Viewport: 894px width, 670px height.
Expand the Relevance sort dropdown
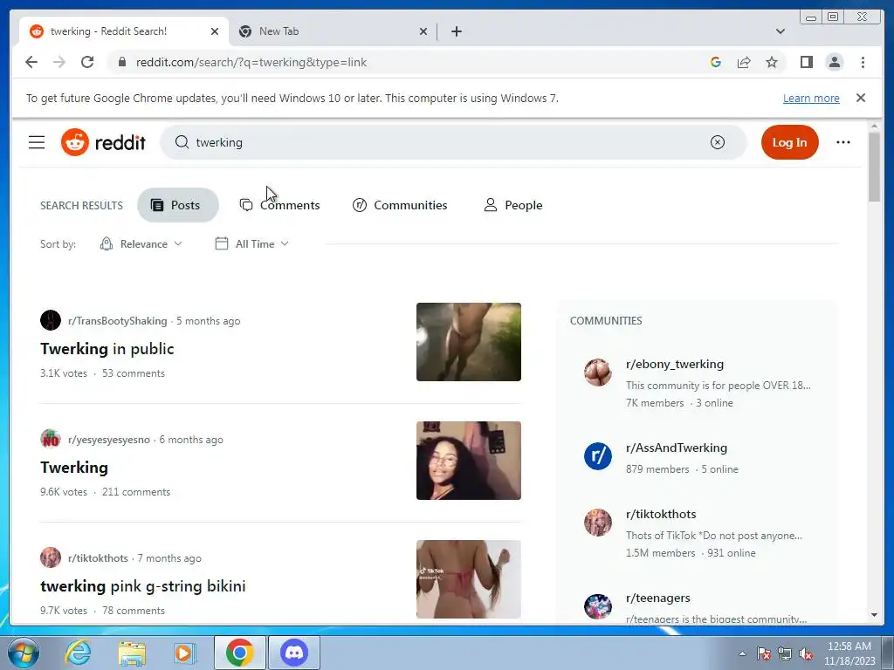point(141,244)
